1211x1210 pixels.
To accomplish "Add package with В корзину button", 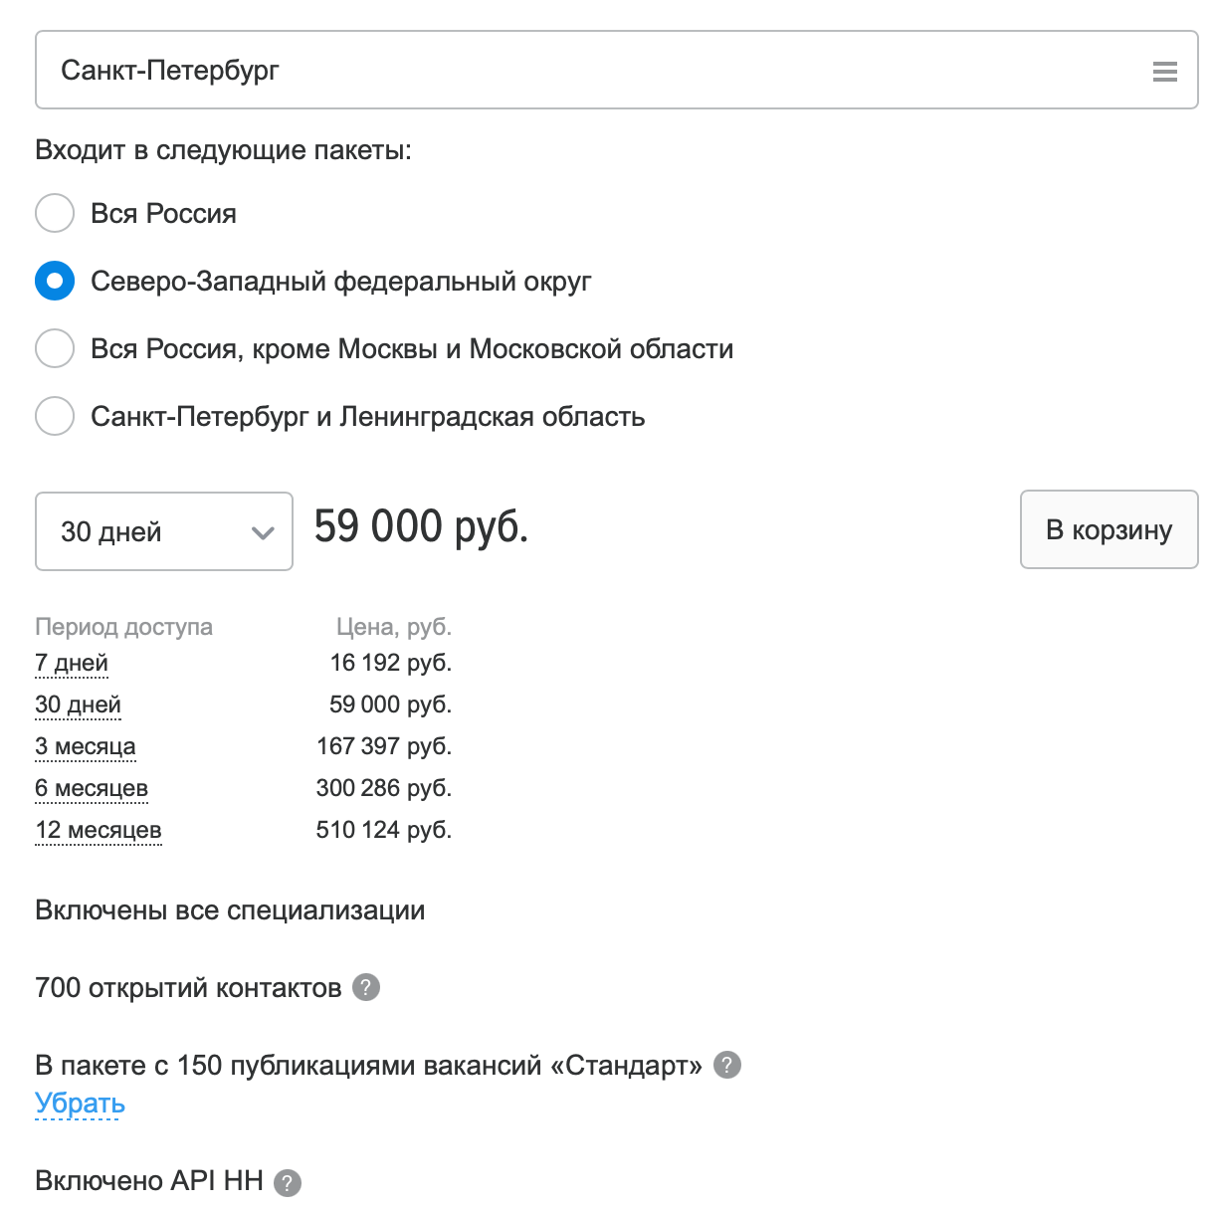I will point(1109,529).
